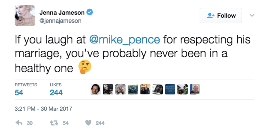Click the Jenna Jameson display name
Screen dimensions: 268x138
pos(62,12)
